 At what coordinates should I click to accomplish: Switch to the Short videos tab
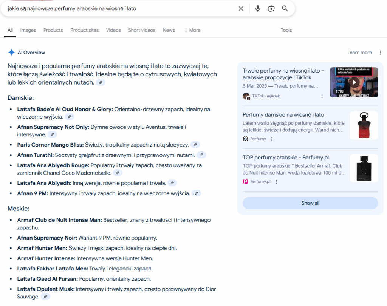tap(142, 30)
